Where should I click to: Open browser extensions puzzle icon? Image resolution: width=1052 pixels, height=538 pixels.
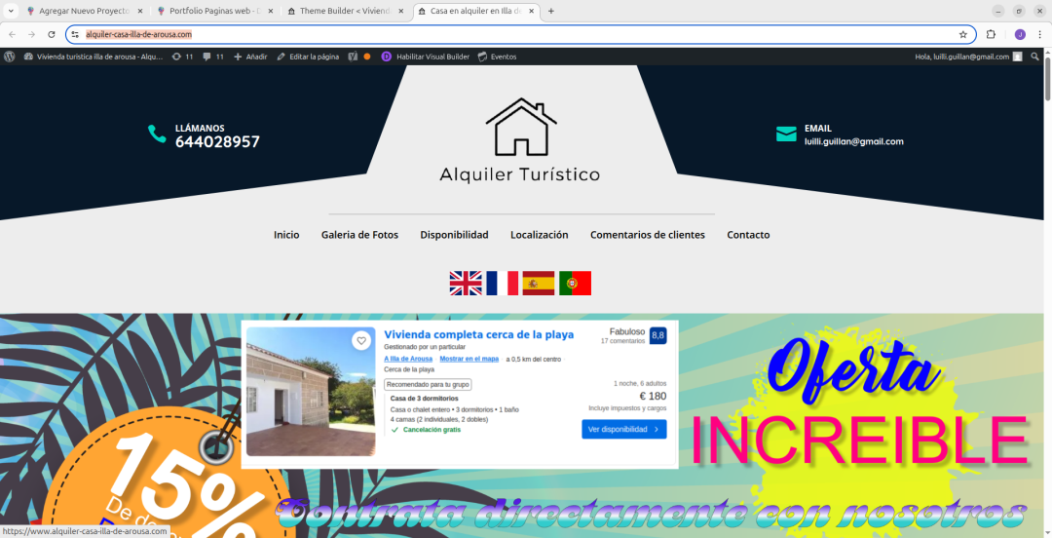pyautogui.click(x=991, y=34)
